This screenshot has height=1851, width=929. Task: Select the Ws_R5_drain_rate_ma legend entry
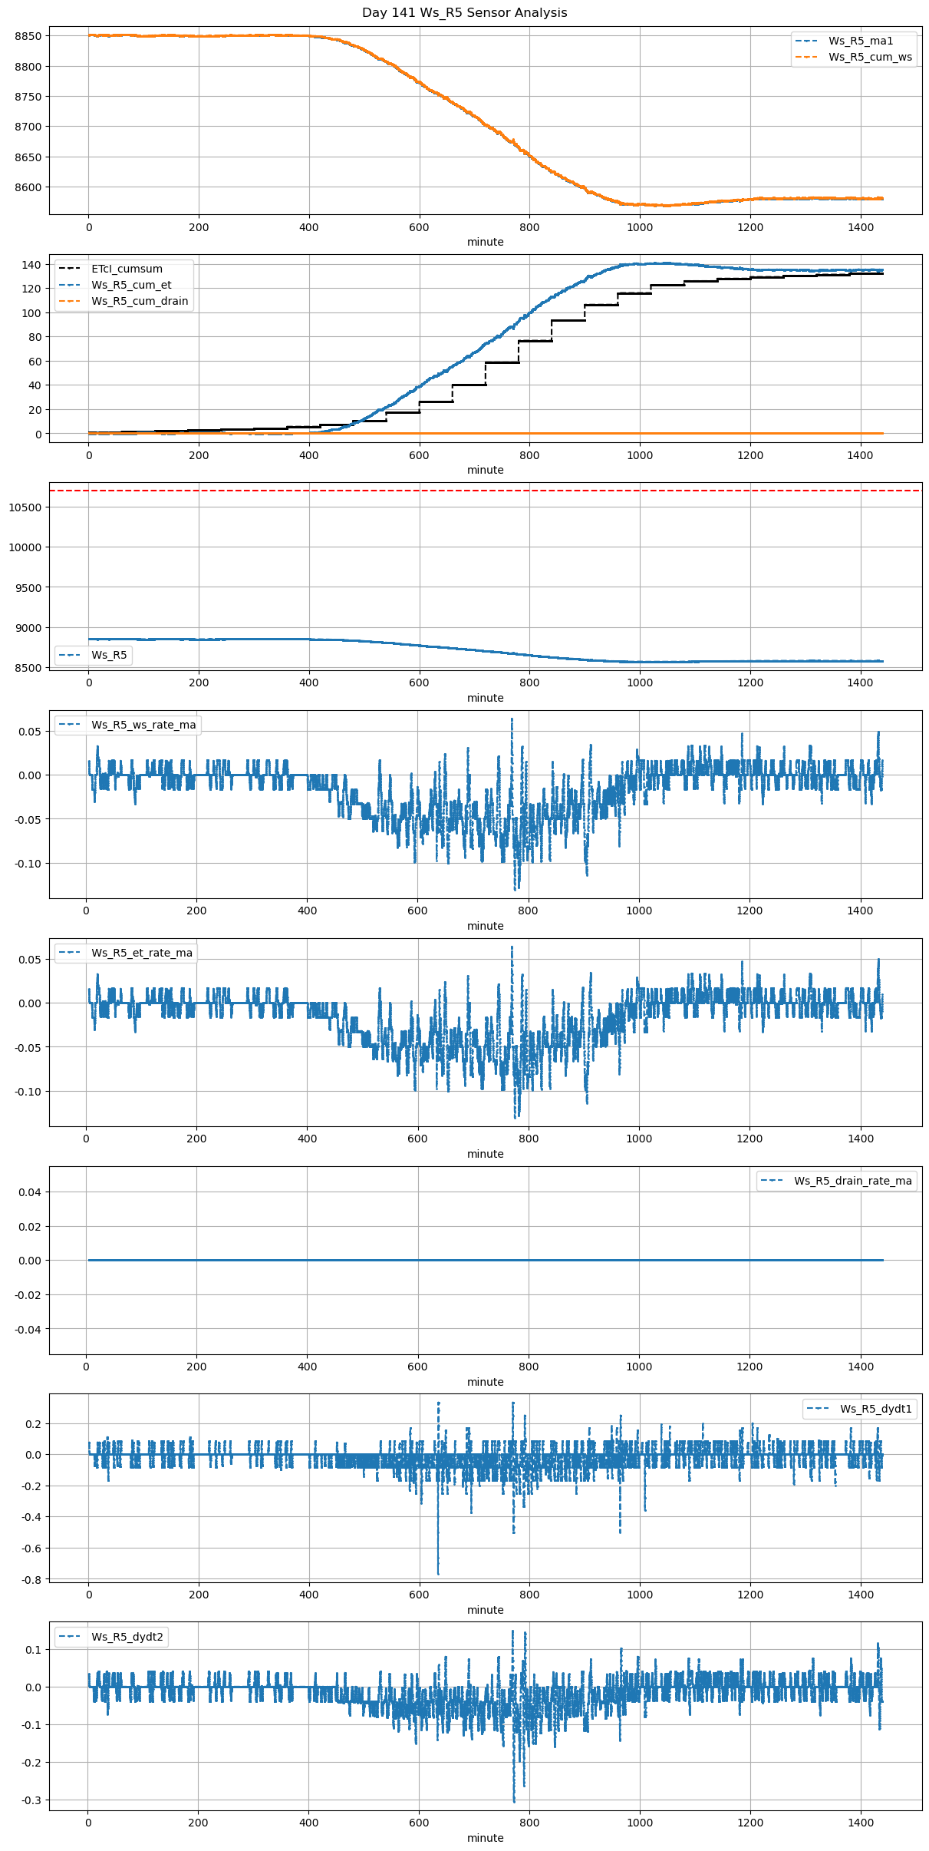pos(852,1181)
